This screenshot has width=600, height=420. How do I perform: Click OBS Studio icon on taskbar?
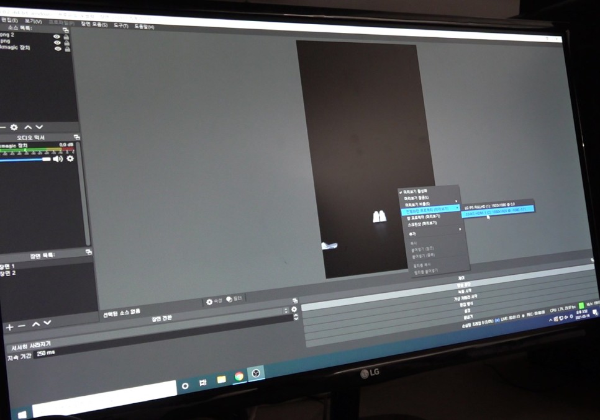[x=256, y=373]
